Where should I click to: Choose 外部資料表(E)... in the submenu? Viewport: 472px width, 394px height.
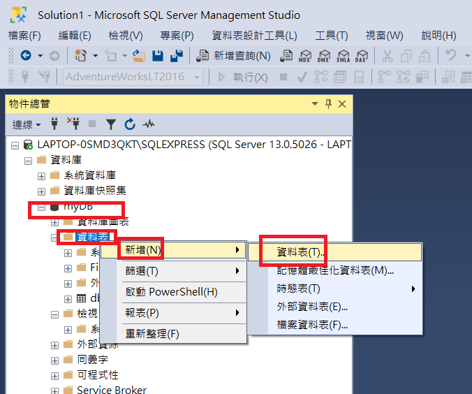334,307
